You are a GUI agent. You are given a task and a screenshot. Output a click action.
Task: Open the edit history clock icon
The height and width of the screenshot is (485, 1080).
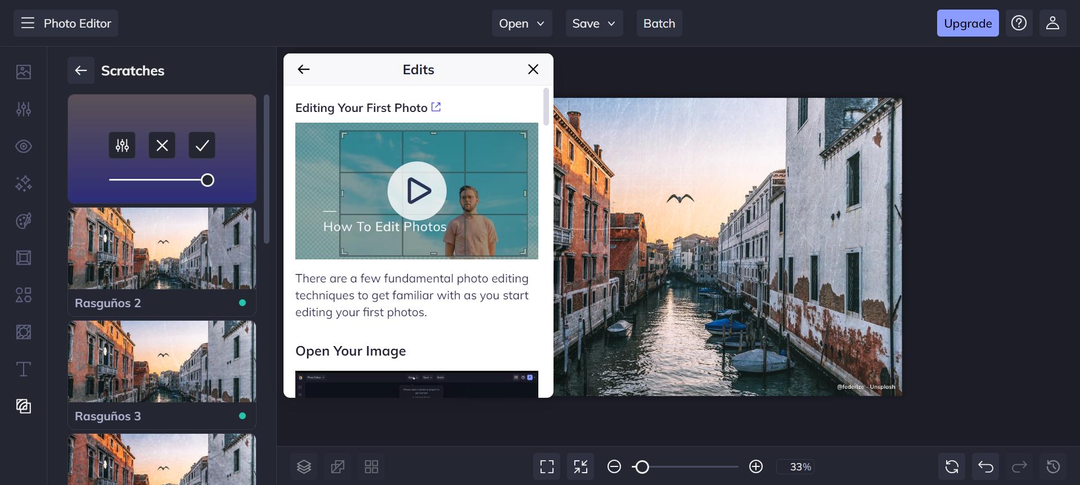1053,466
